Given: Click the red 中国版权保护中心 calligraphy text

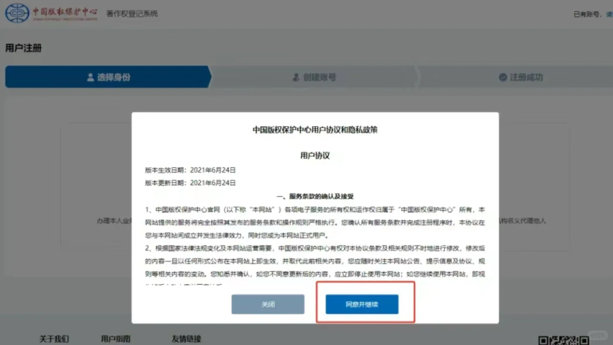Looking at the screenshot, I should tap(65, 12).
